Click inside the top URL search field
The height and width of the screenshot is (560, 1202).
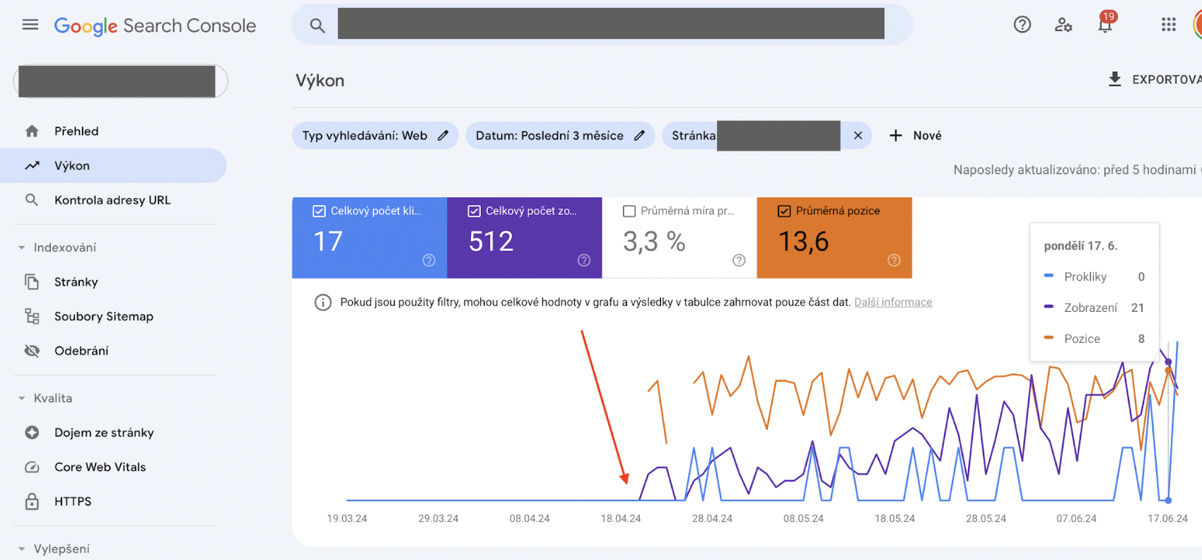click(611, 24)
